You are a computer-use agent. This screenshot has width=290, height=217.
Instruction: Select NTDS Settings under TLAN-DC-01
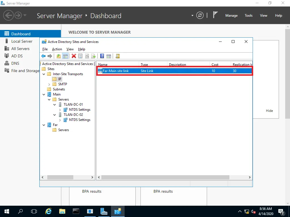pyautogui.click(x=80, y=110)
